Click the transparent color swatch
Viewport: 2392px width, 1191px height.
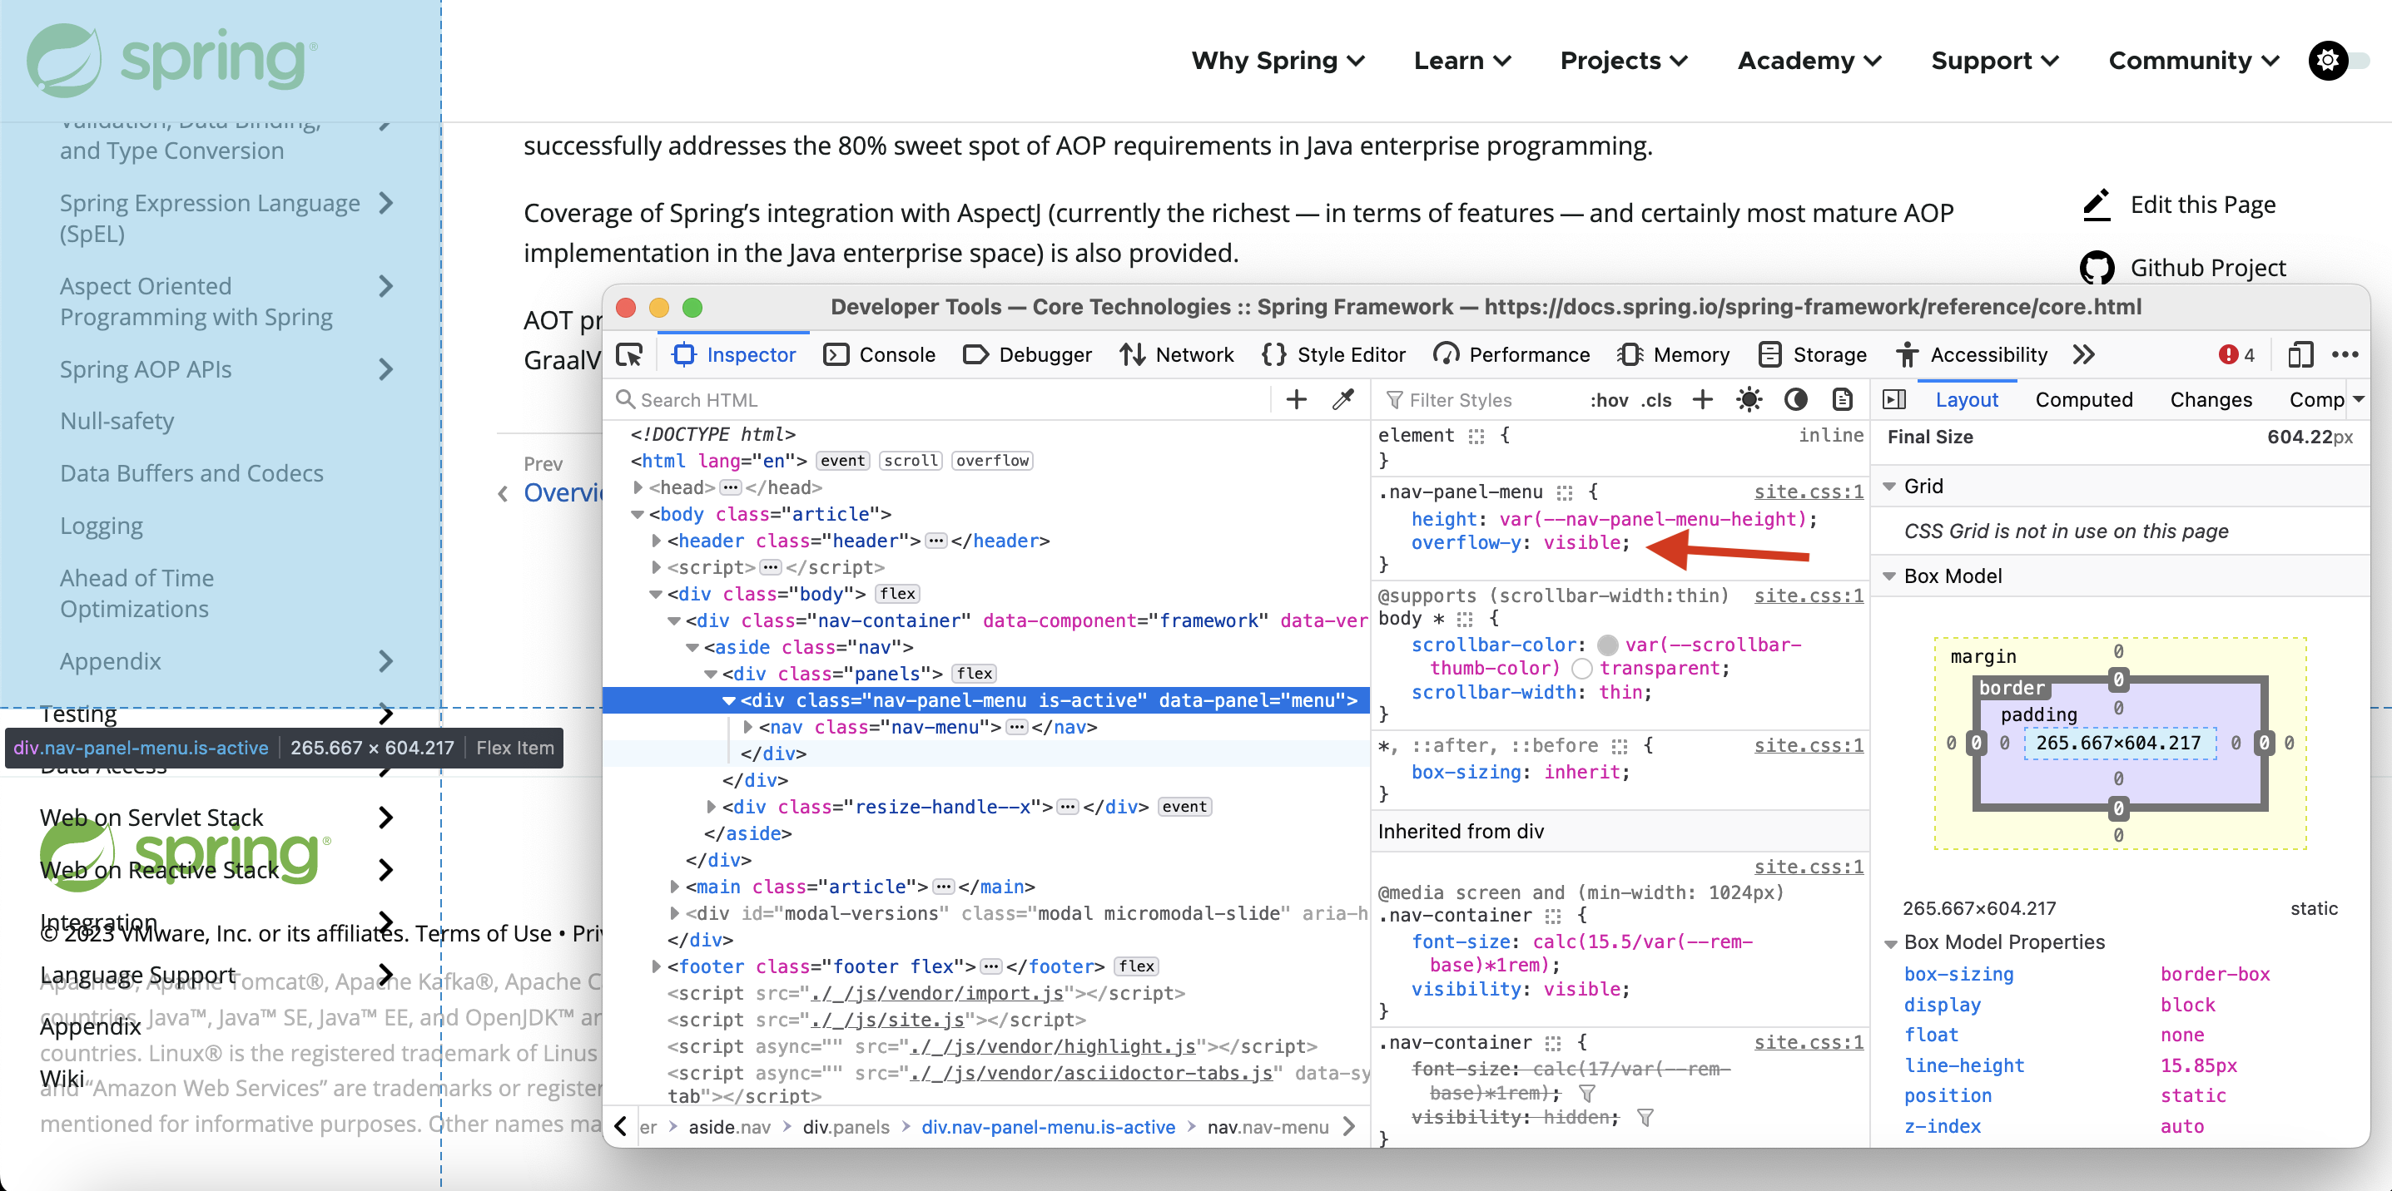point(1582,668)
